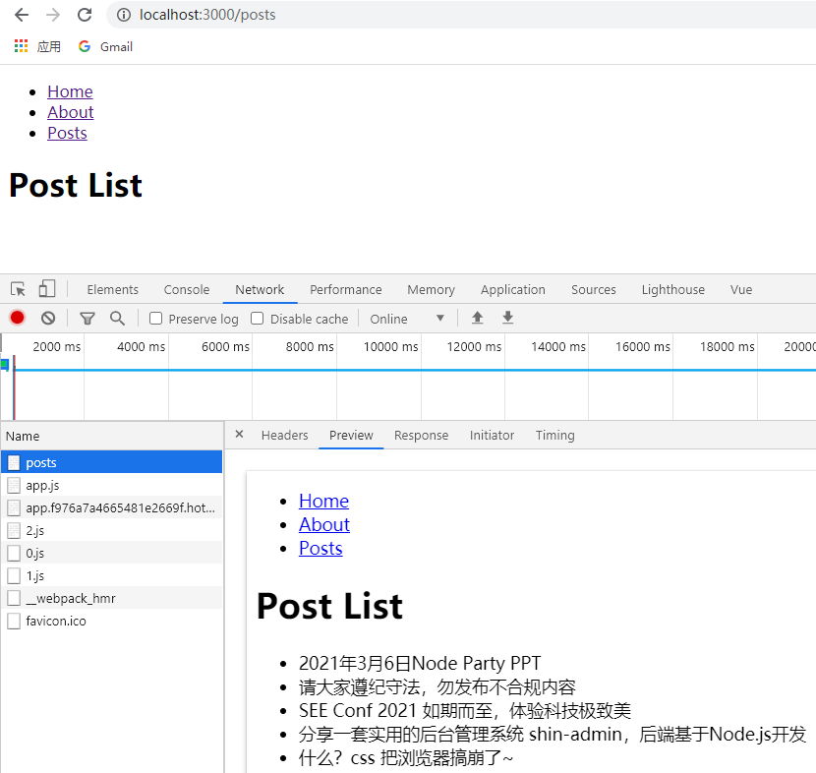Open network search with magnifier icon
Viewport: 816px width, 773px height.
coord(118,318)
